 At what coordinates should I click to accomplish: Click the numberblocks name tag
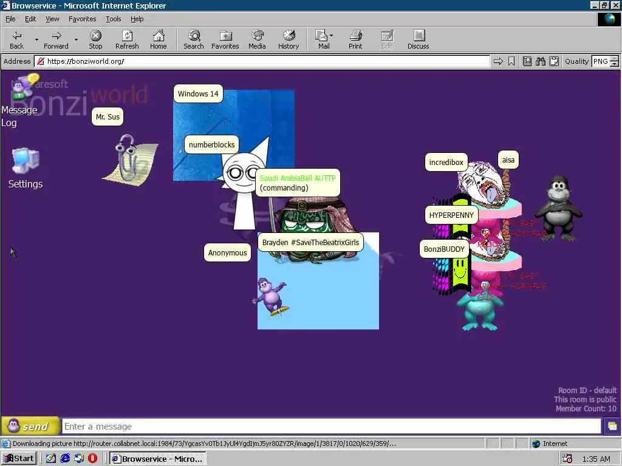tap(211, 144)
